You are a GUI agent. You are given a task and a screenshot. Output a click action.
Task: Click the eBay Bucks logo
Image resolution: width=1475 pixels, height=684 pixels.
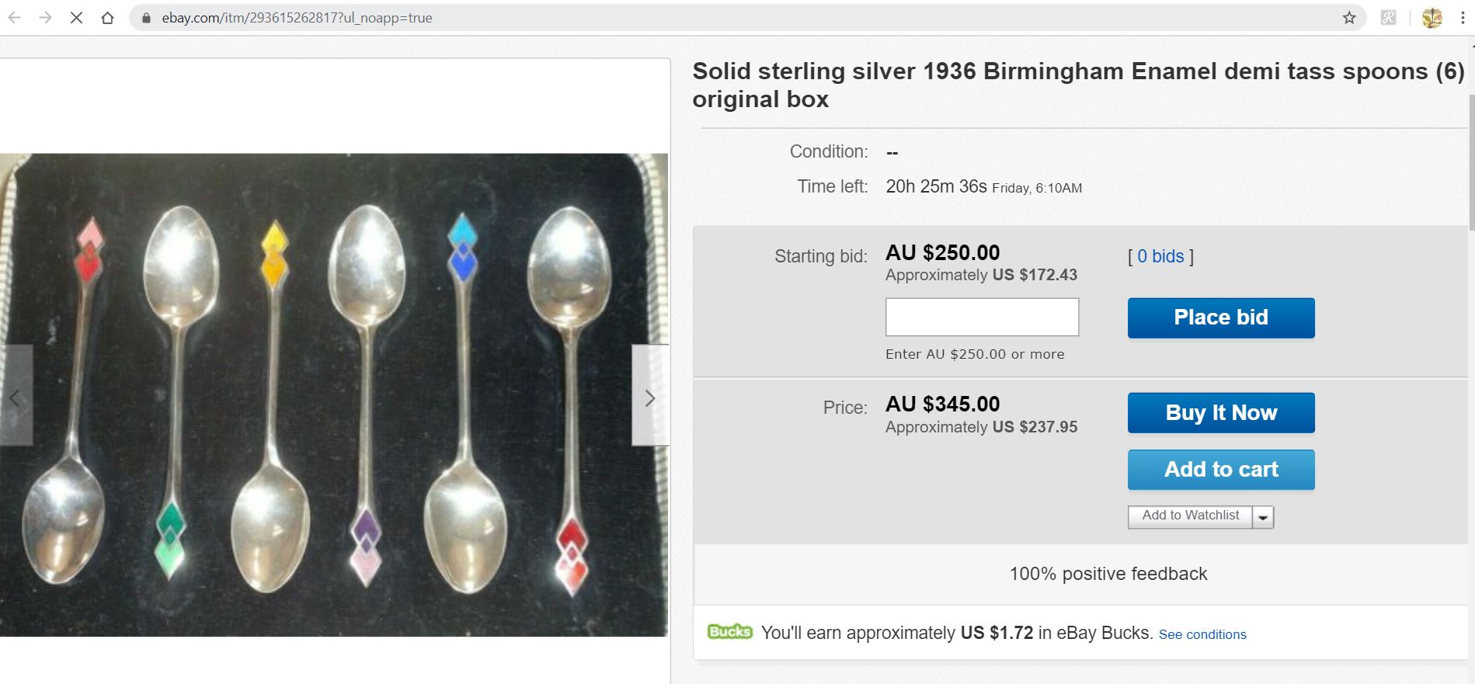tap(731, 632)
